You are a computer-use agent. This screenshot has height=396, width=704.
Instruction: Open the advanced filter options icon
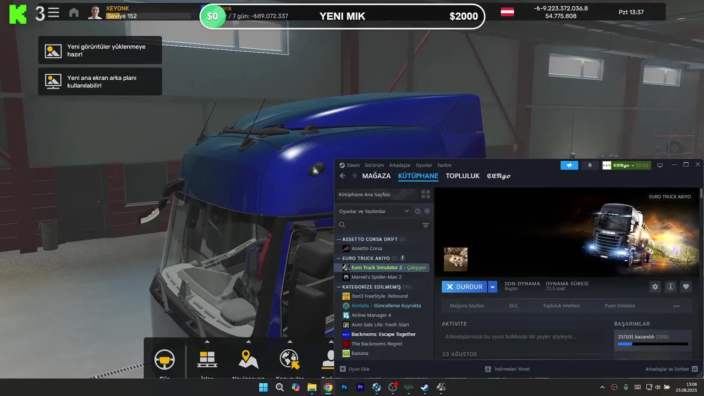(x=425, y=225)
